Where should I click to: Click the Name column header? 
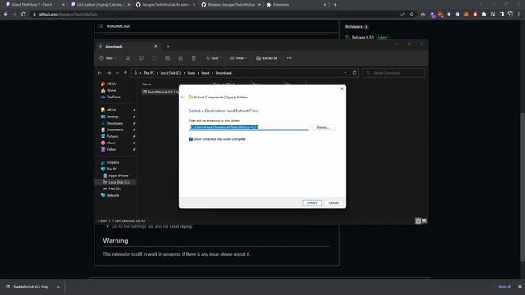coord(147,84)
